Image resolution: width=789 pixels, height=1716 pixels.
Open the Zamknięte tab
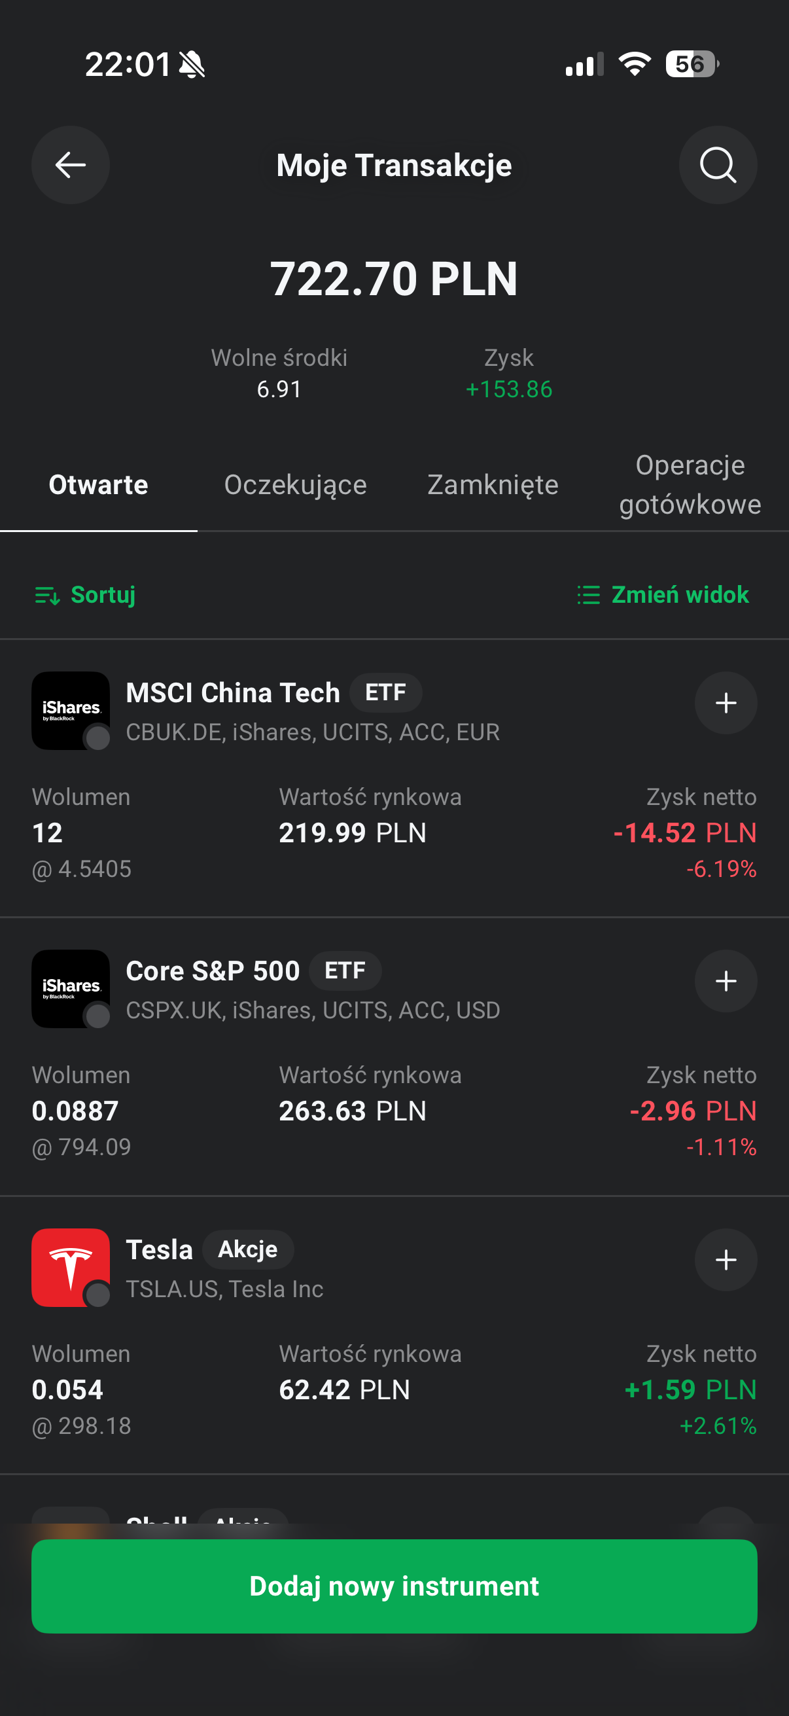[493, 485]
